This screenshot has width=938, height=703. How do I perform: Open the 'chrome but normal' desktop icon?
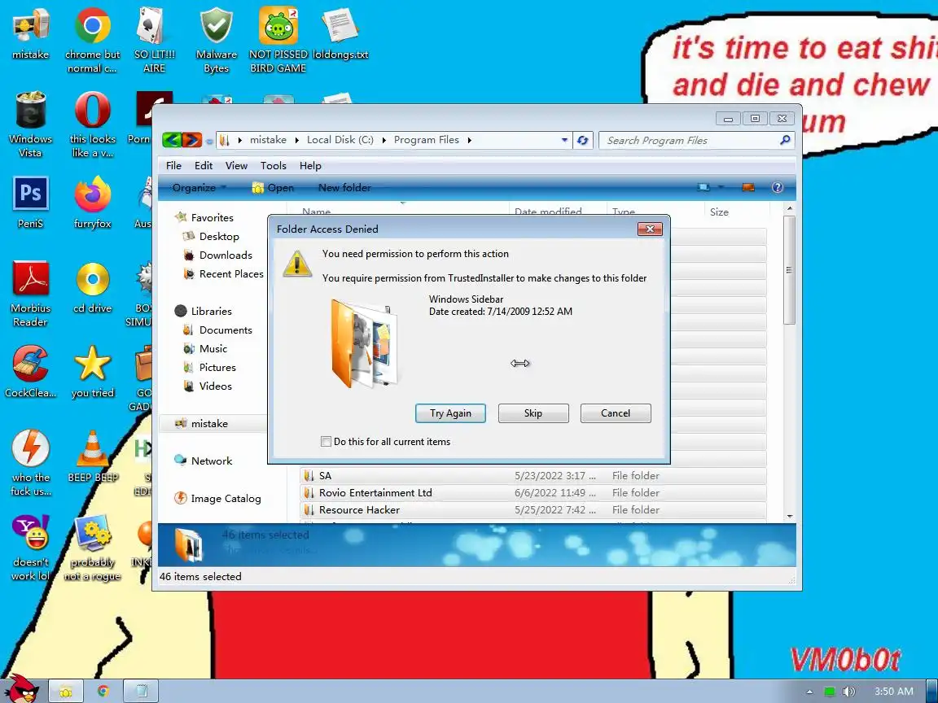click(x=92, y=41)
